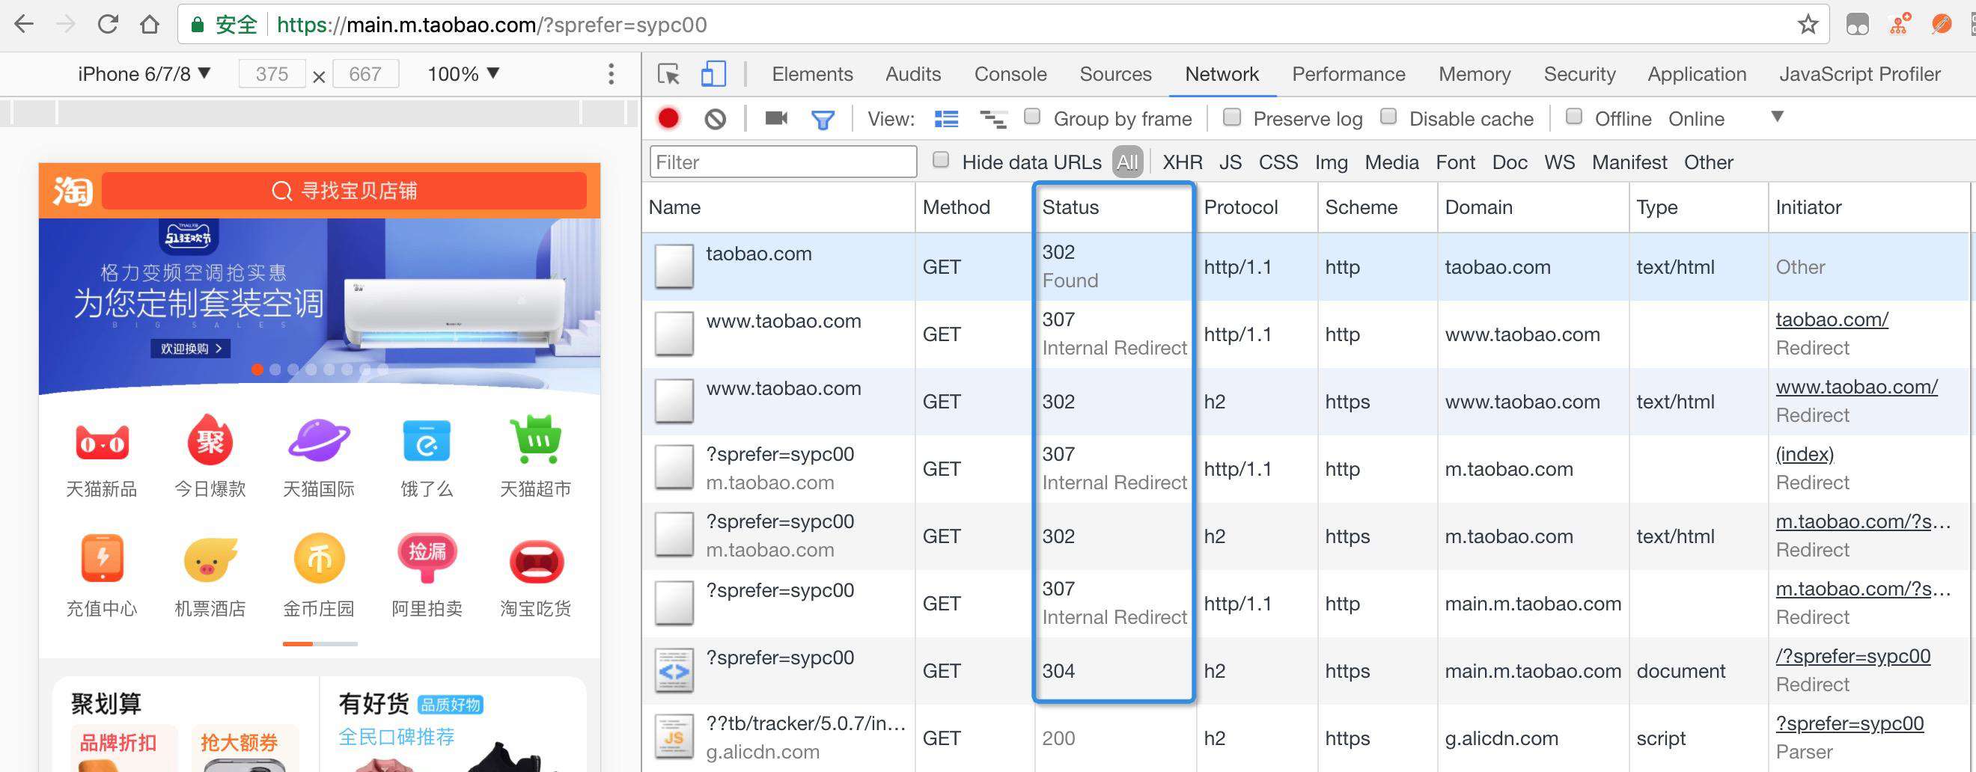Screen dimensions: 1976x772
Task: Click the browser address bar URL
Action: coord(492,25)
